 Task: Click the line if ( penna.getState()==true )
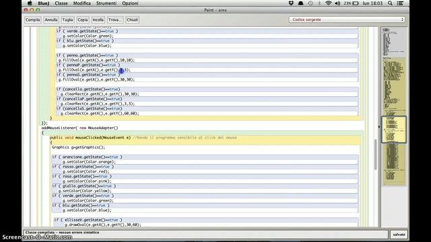(x=87, y=55)
